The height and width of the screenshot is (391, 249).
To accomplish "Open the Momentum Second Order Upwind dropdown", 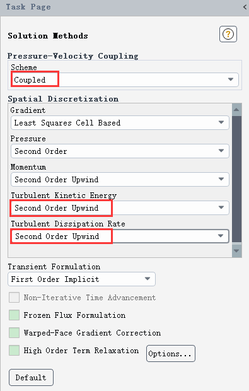I will 120,180.
